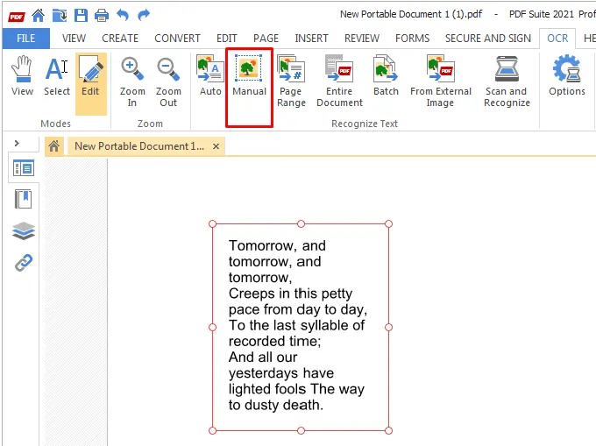596x446 pixels.
Task: Switch to the CREATE ribbon tab
Action: point(120,39)
